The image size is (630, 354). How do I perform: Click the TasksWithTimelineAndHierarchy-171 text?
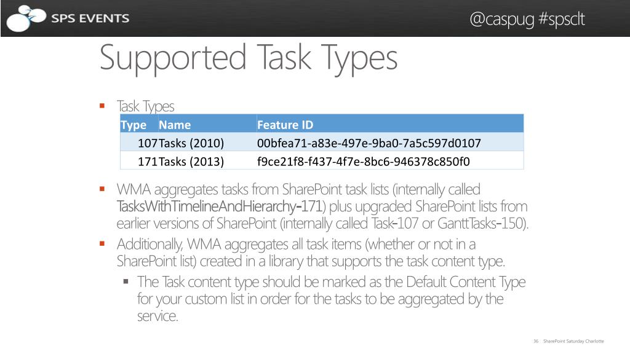click(220, 206)
